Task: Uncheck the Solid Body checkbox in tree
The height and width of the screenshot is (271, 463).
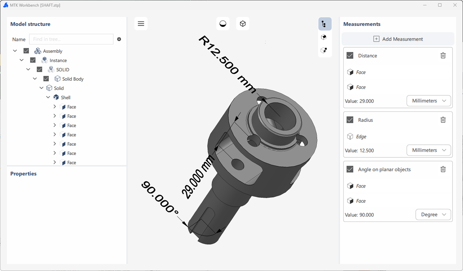Action: pyautogui.click(x=46, y=79)
